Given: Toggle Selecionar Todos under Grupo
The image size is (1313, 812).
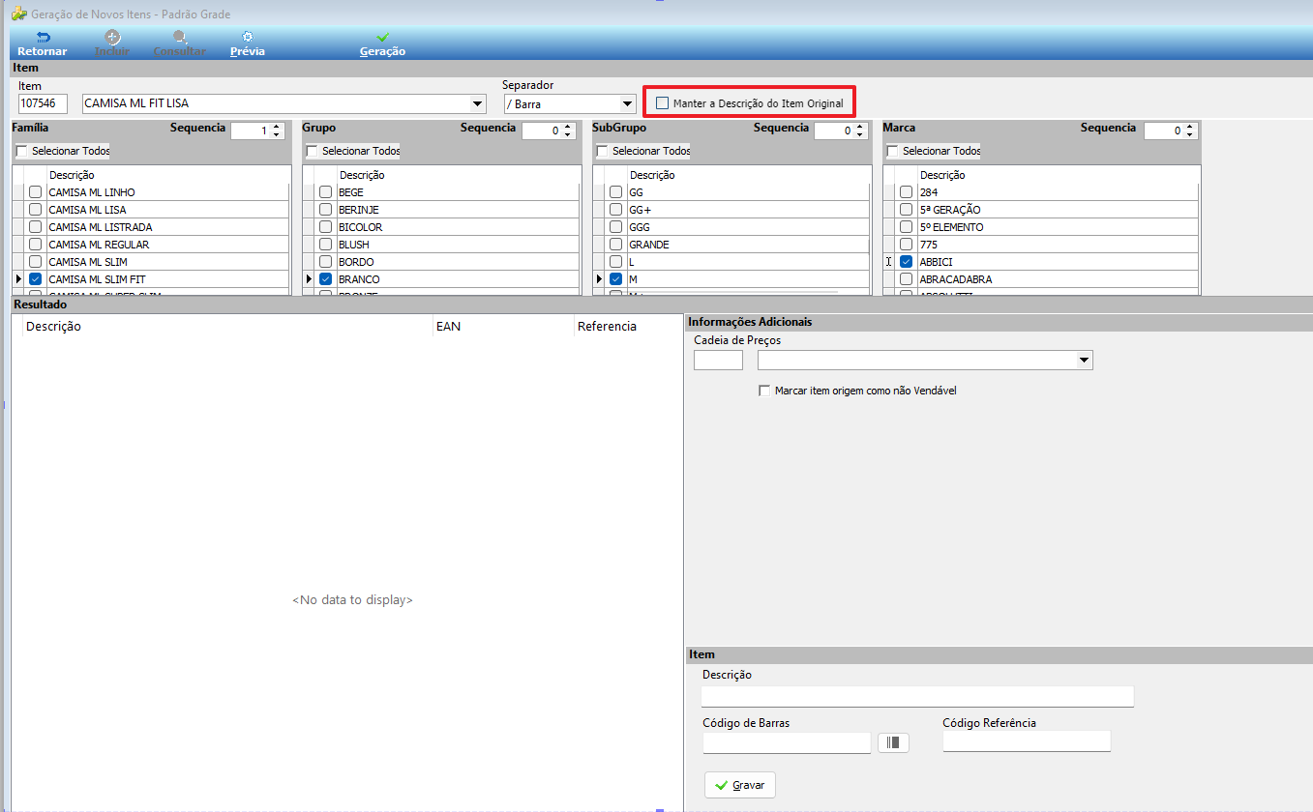Looking at the screenshot, I should (313, 151).
